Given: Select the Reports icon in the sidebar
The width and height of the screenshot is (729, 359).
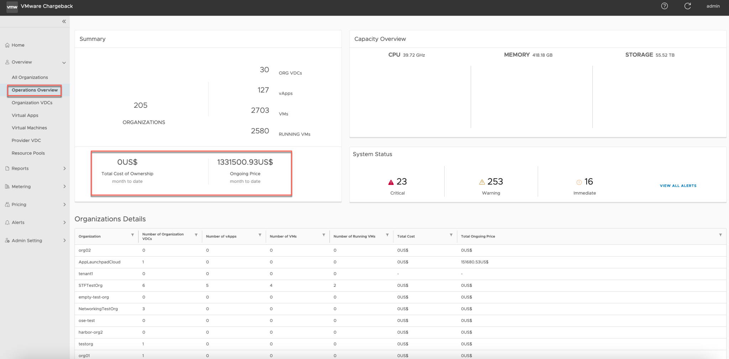Looking at the screenshot, I should 7,168.
